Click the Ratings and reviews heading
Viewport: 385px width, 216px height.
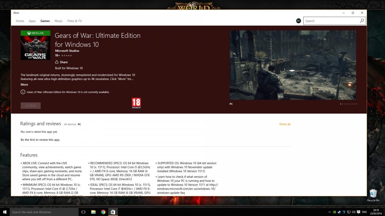[40, 124]
